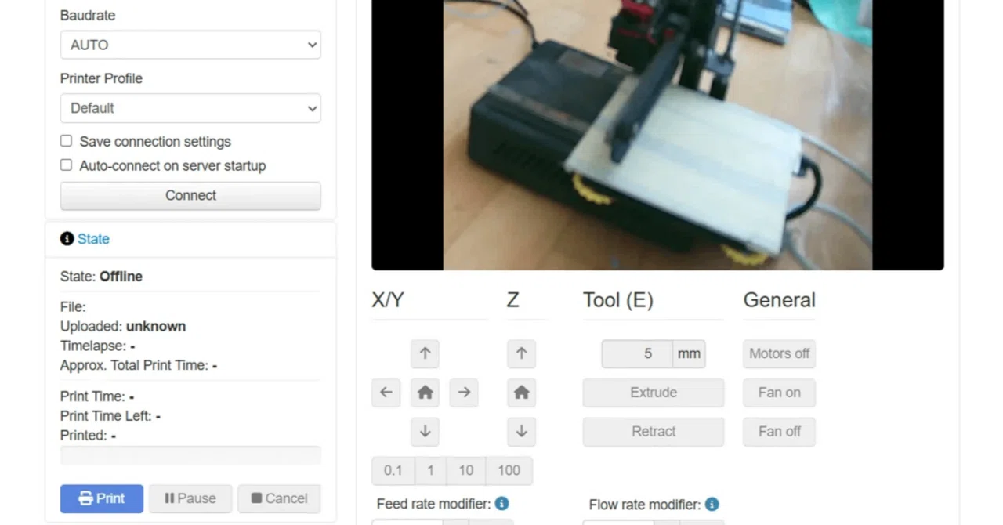The image size is (1003, 525).
Task: Move Z axis up
Action: click(x=521, y=353)
